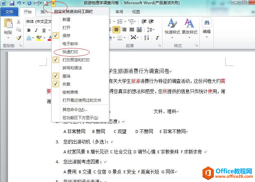Click the Sort A-Z icon
The width and height of the screenshot is (255, 182).
(x=147, y=38)
